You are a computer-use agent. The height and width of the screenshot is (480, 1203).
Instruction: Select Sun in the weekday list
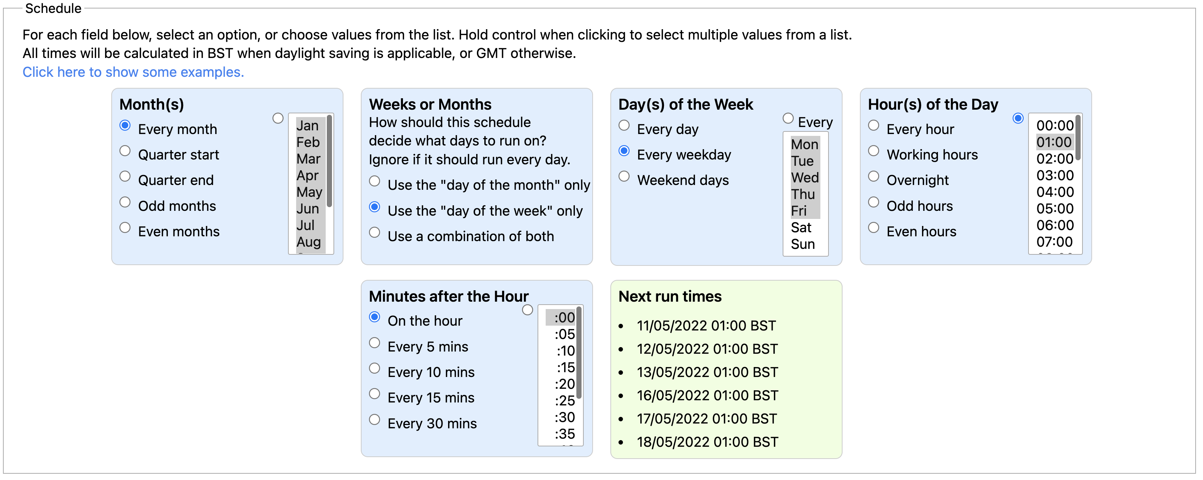pos(802,244)
